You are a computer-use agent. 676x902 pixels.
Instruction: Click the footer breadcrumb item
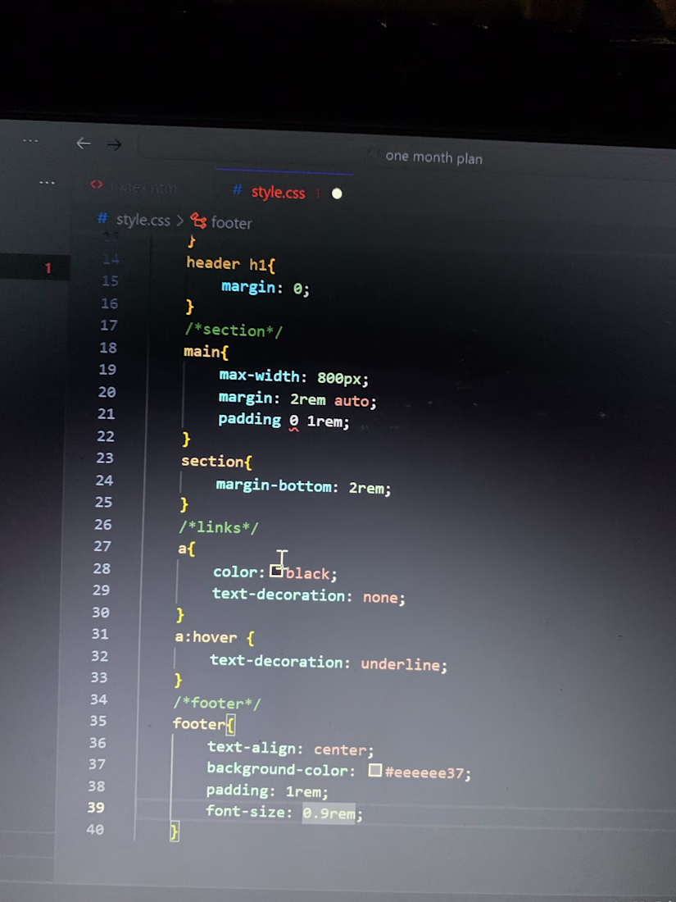point(231,222)
